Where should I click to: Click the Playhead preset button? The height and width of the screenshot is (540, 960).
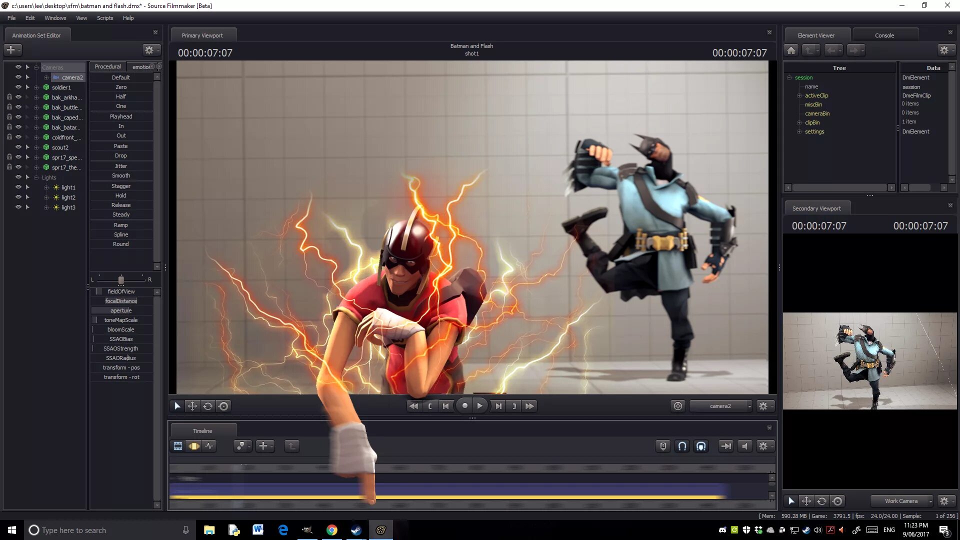pos(121,116)
